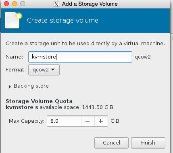Click the Storage Volume Quota heading
This screenshot has width=173, height=153.
(39, 101)
